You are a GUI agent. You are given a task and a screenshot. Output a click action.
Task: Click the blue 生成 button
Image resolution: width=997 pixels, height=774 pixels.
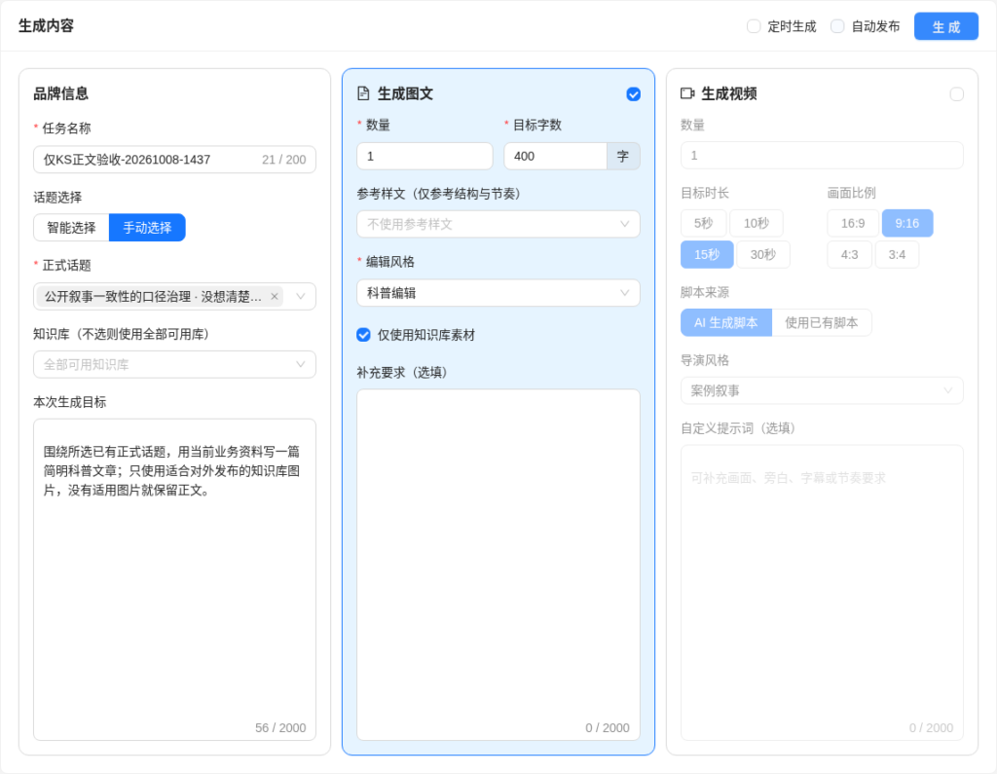click(946, 26)
